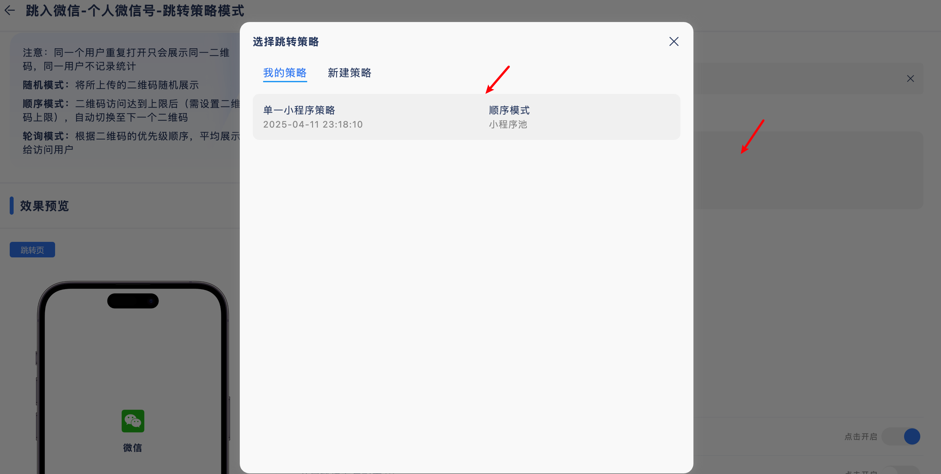This screenshot has height=474, width=941.
Task: Click the 顺序模式 label in strategy row
Action: pos(509,110)
